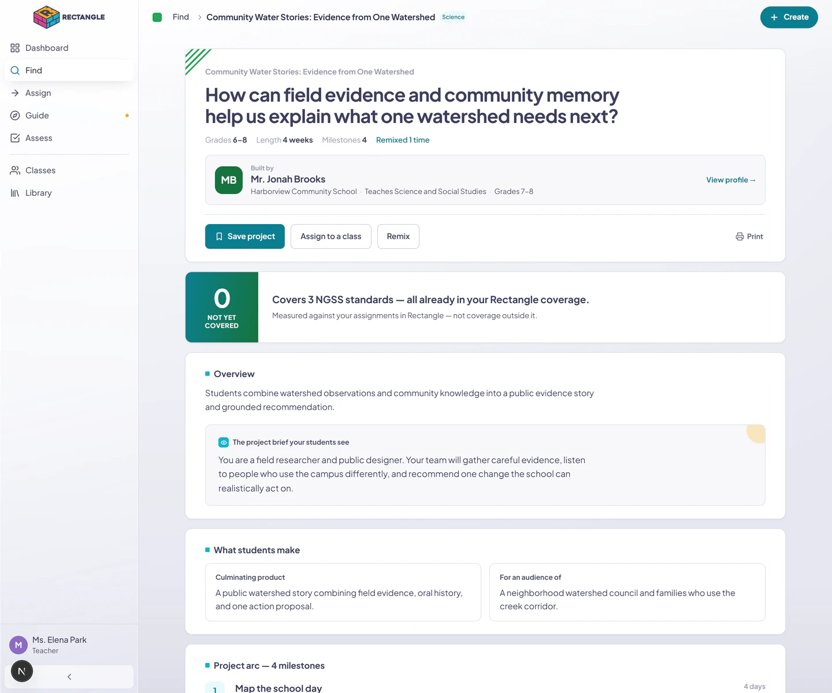832x693 pixels.
Task: Open Assess from the sidebar
Action: [x=69, y=138]
